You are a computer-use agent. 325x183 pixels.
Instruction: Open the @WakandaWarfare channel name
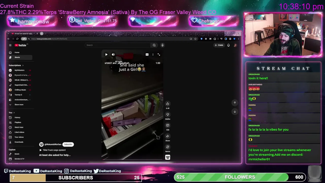pos(53,144)
